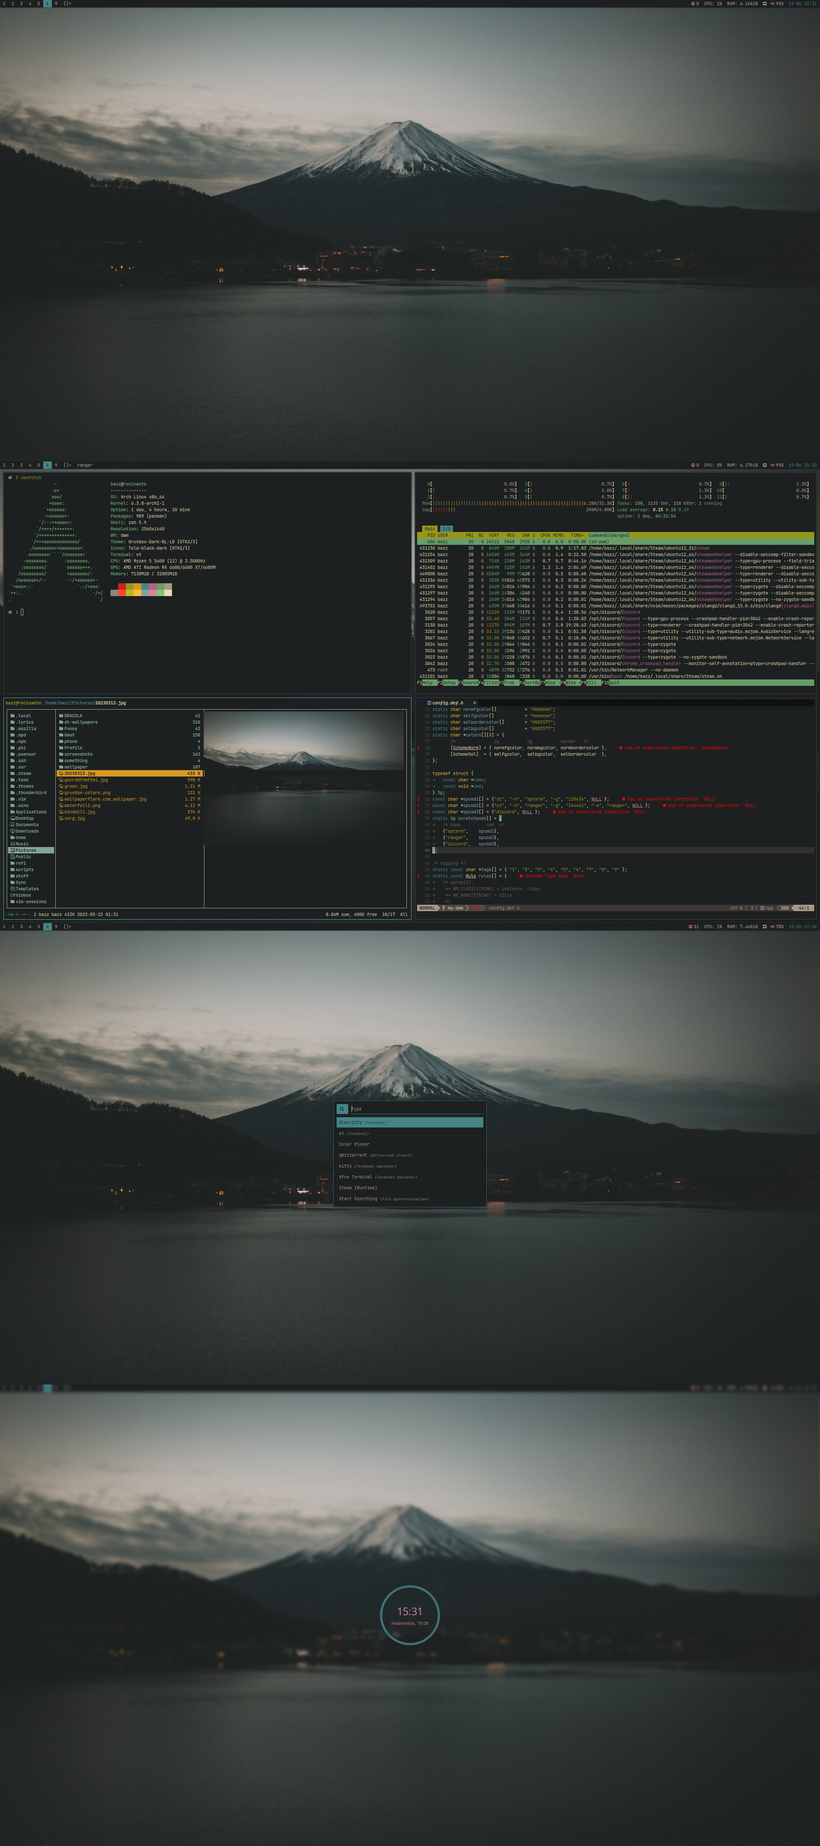This screenshot has height=1846, width=820.
Task: Click the updates icon in the 15:32 status bar
Action: 693,465
